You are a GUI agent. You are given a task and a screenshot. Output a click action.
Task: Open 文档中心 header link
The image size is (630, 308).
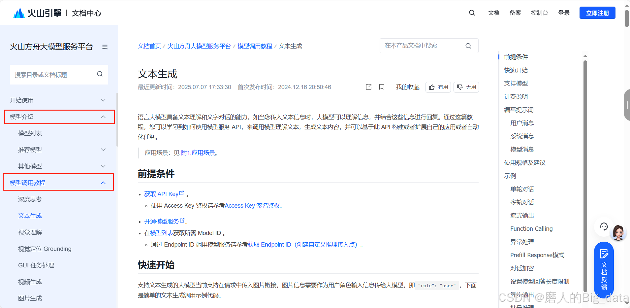[x=86, y=13]
